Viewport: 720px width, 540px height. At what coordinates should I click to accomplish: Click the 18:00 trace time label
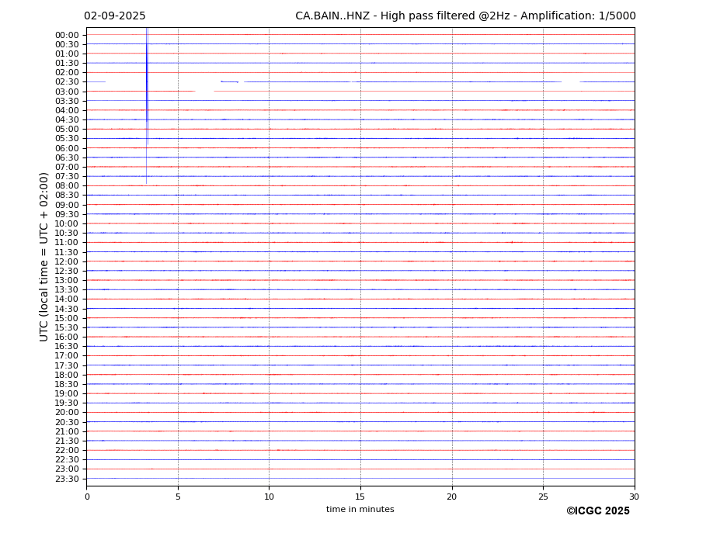click(x=67, y=376)
